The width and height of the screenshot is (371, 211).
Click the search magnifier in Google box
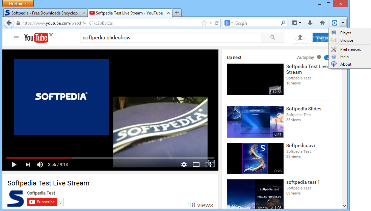click(x=283, y=23)
